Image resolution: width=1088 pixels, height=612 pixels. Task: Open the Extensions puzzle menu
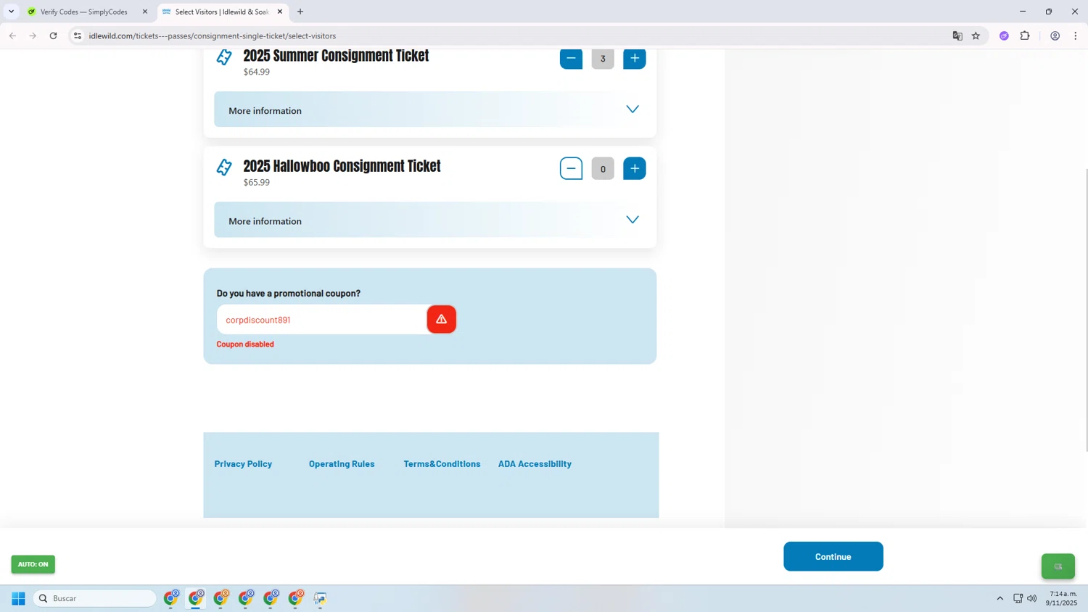click(1025, 36)
